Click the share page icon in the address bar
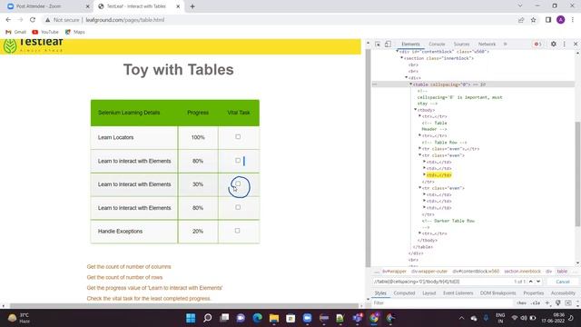The width and height of the screenshot is (581, 327). pyautogui.click(x=521, y=20)
